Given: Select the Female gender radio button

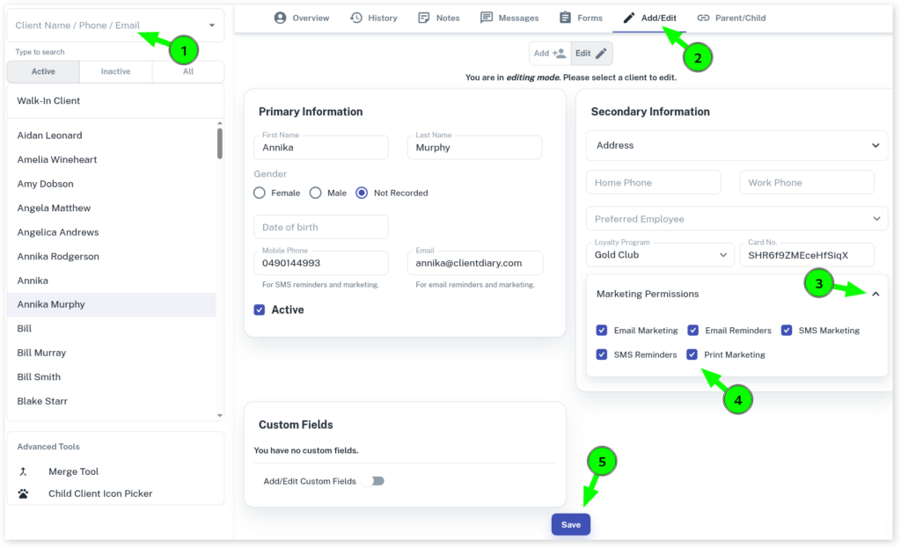Looking at the screenshot, I should coord(260,193).
